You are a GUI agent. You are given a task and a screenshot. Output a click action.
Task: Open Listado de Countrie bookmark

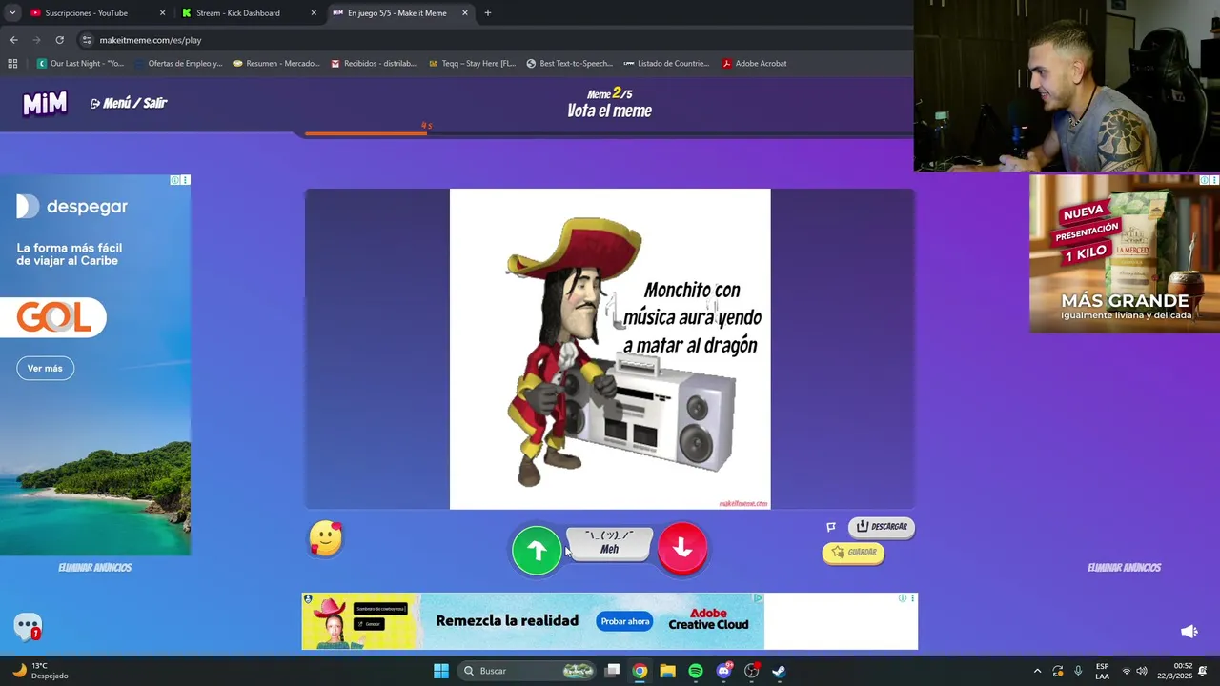[x=666, y=64]
